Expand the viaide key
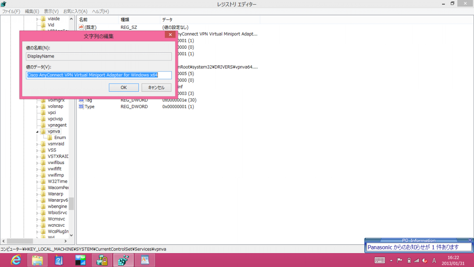Image resolution: width=474 pixels, height=267 pixels. [x=37, y=19]
